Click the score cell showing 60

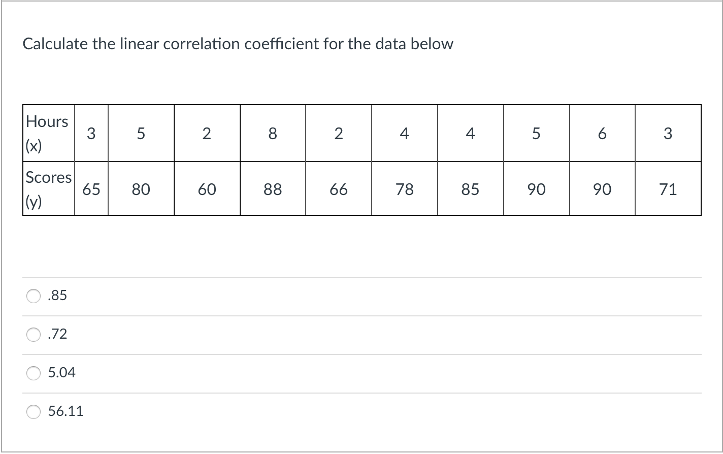point(207,189)
